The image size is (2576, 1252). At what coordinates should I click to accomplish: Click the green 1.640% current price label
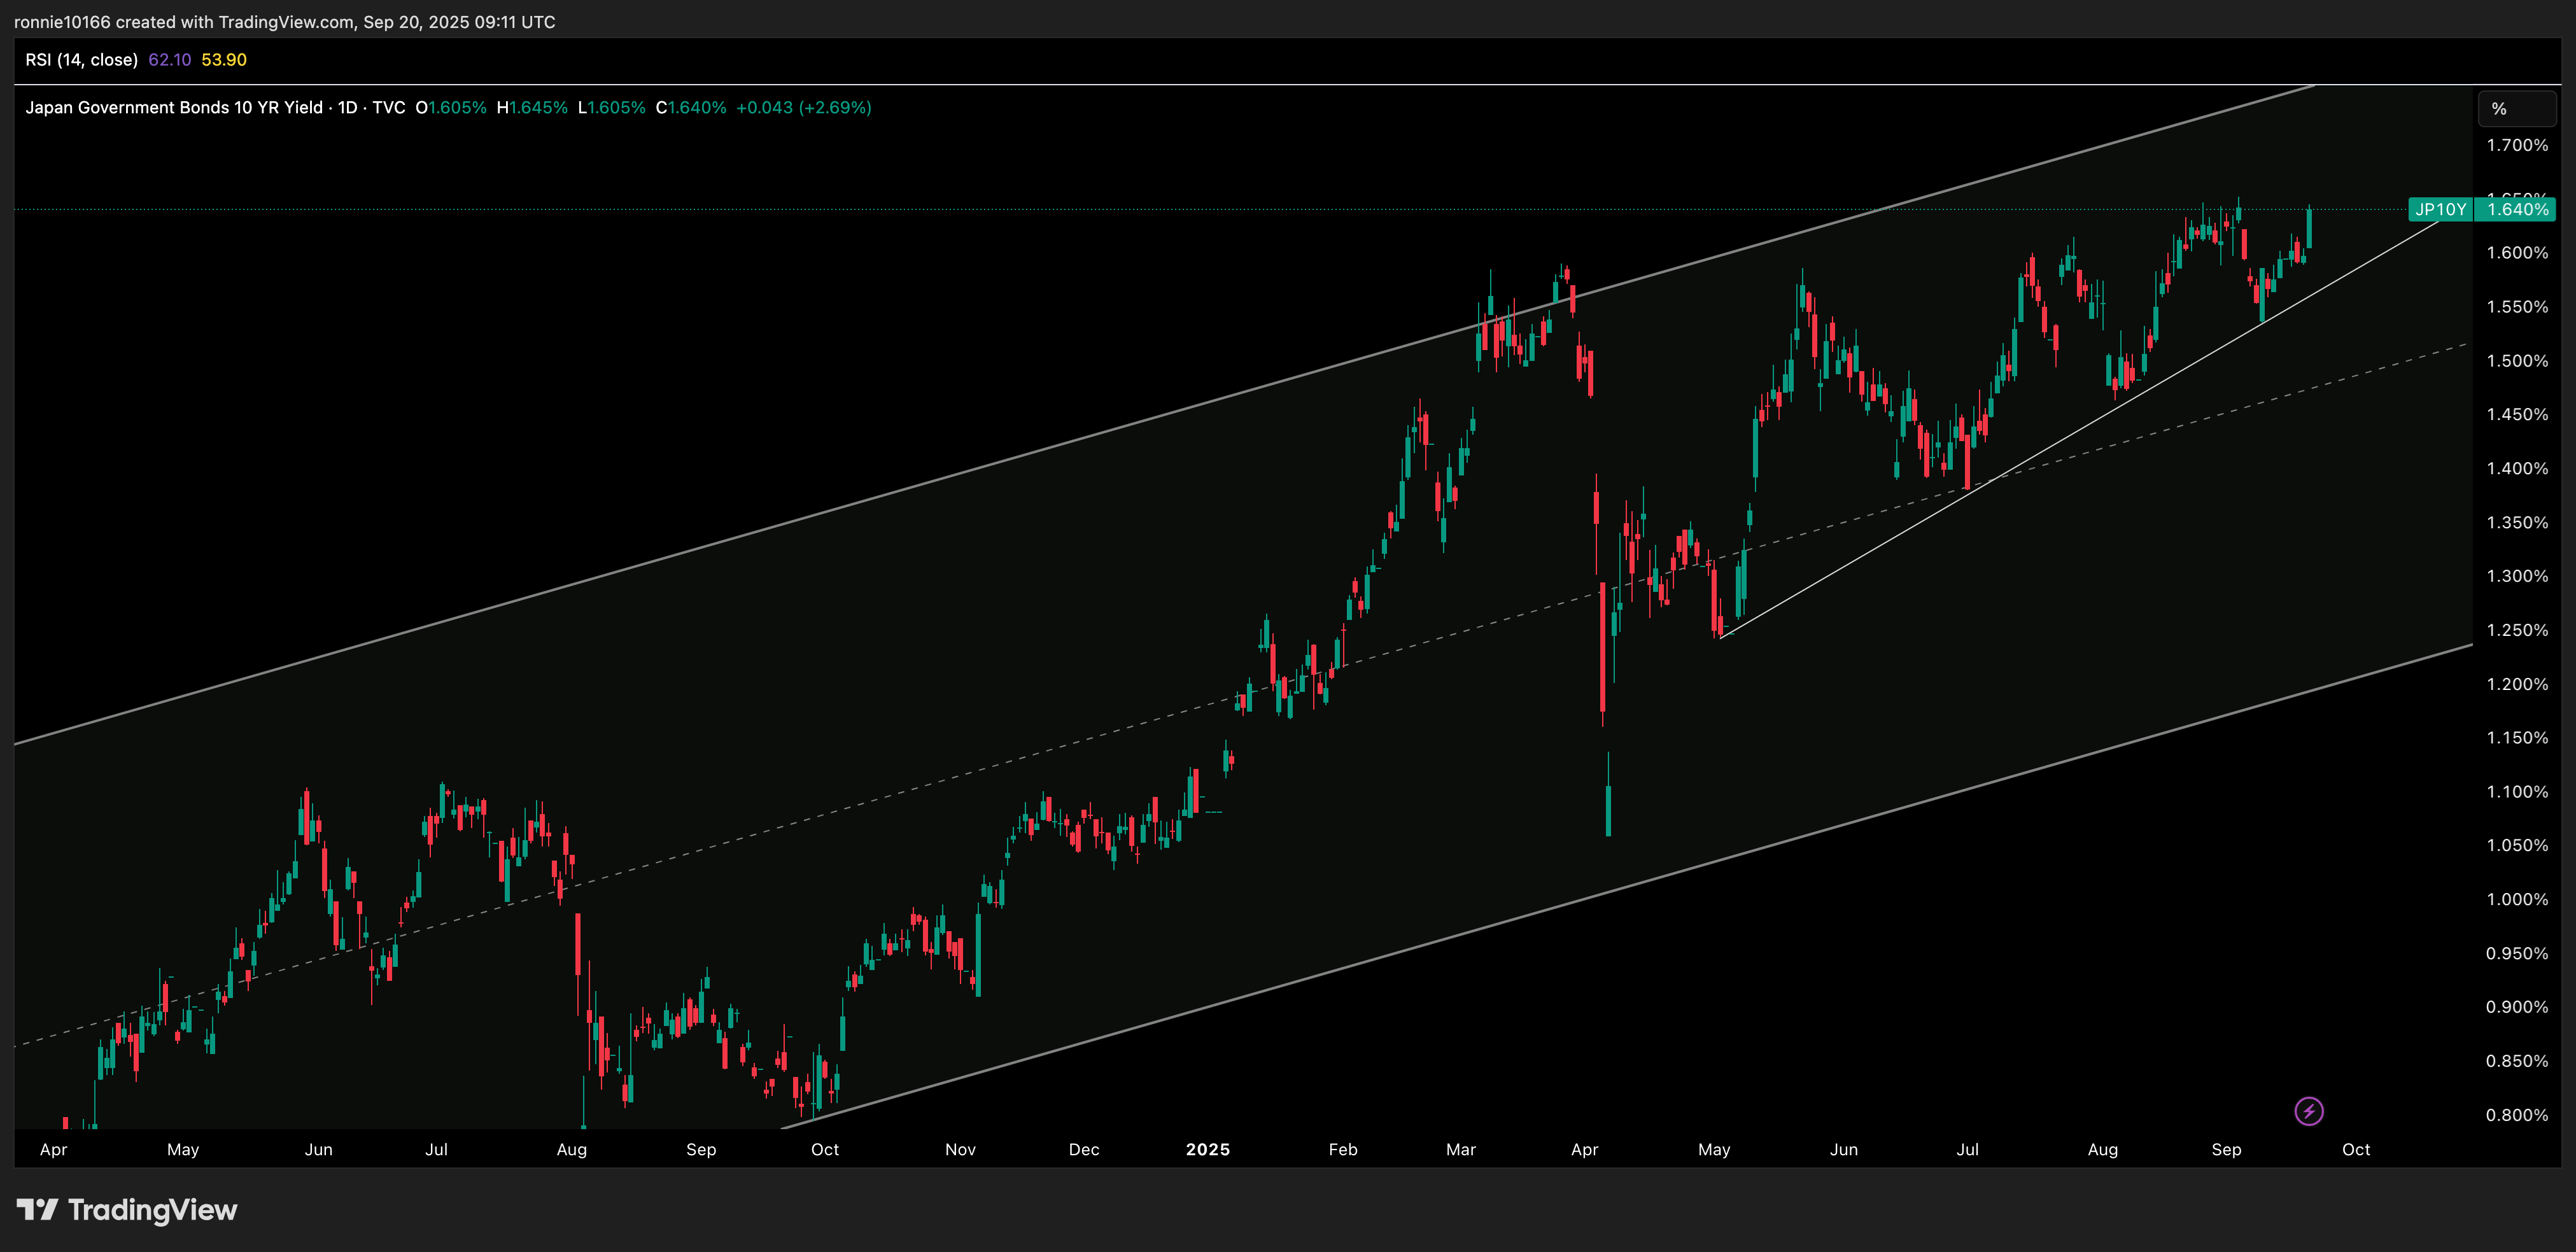pyautogui.click(x=2517, y=209)
